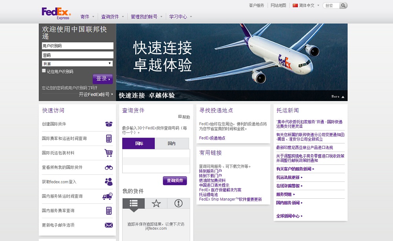Image resolution: width=393 pixels, height=241 pixels.
Task: Click the 登录 login button
Action: (x=103, y=79)
